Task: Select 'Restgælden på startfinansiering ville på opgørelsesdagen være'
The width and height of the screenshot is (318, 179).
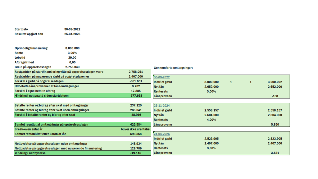Action: (x=59, y=72)
